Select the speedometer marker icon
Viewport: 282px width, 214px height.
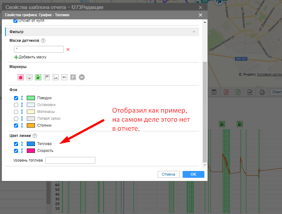pyautogui.click(x=29, y=77)
